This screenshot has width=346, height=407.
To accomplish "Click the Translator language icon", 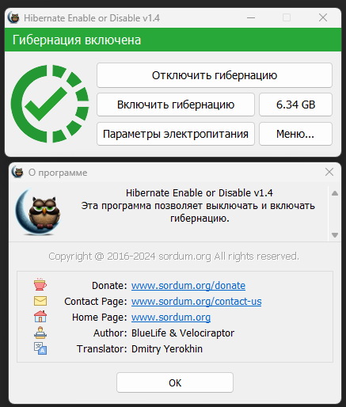I will click(40, 348).
